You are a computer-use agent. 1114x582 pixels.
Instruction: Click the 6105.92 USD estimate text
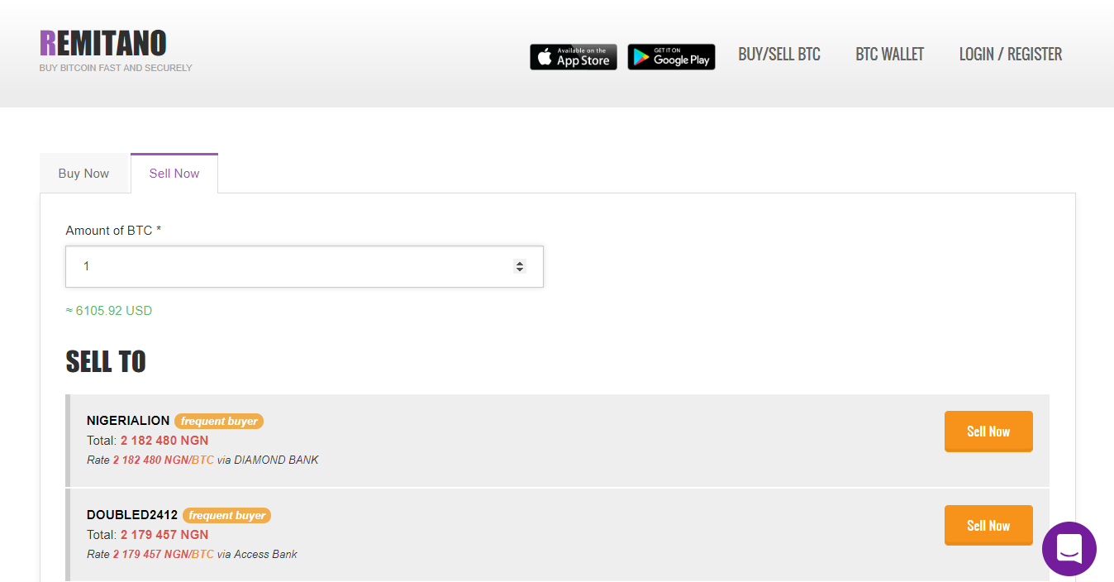(109, 311)
